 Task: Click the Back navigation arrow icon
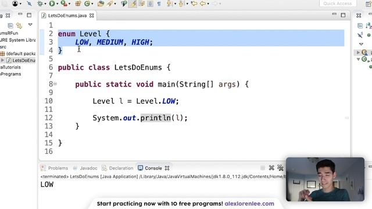coord(203,3)
